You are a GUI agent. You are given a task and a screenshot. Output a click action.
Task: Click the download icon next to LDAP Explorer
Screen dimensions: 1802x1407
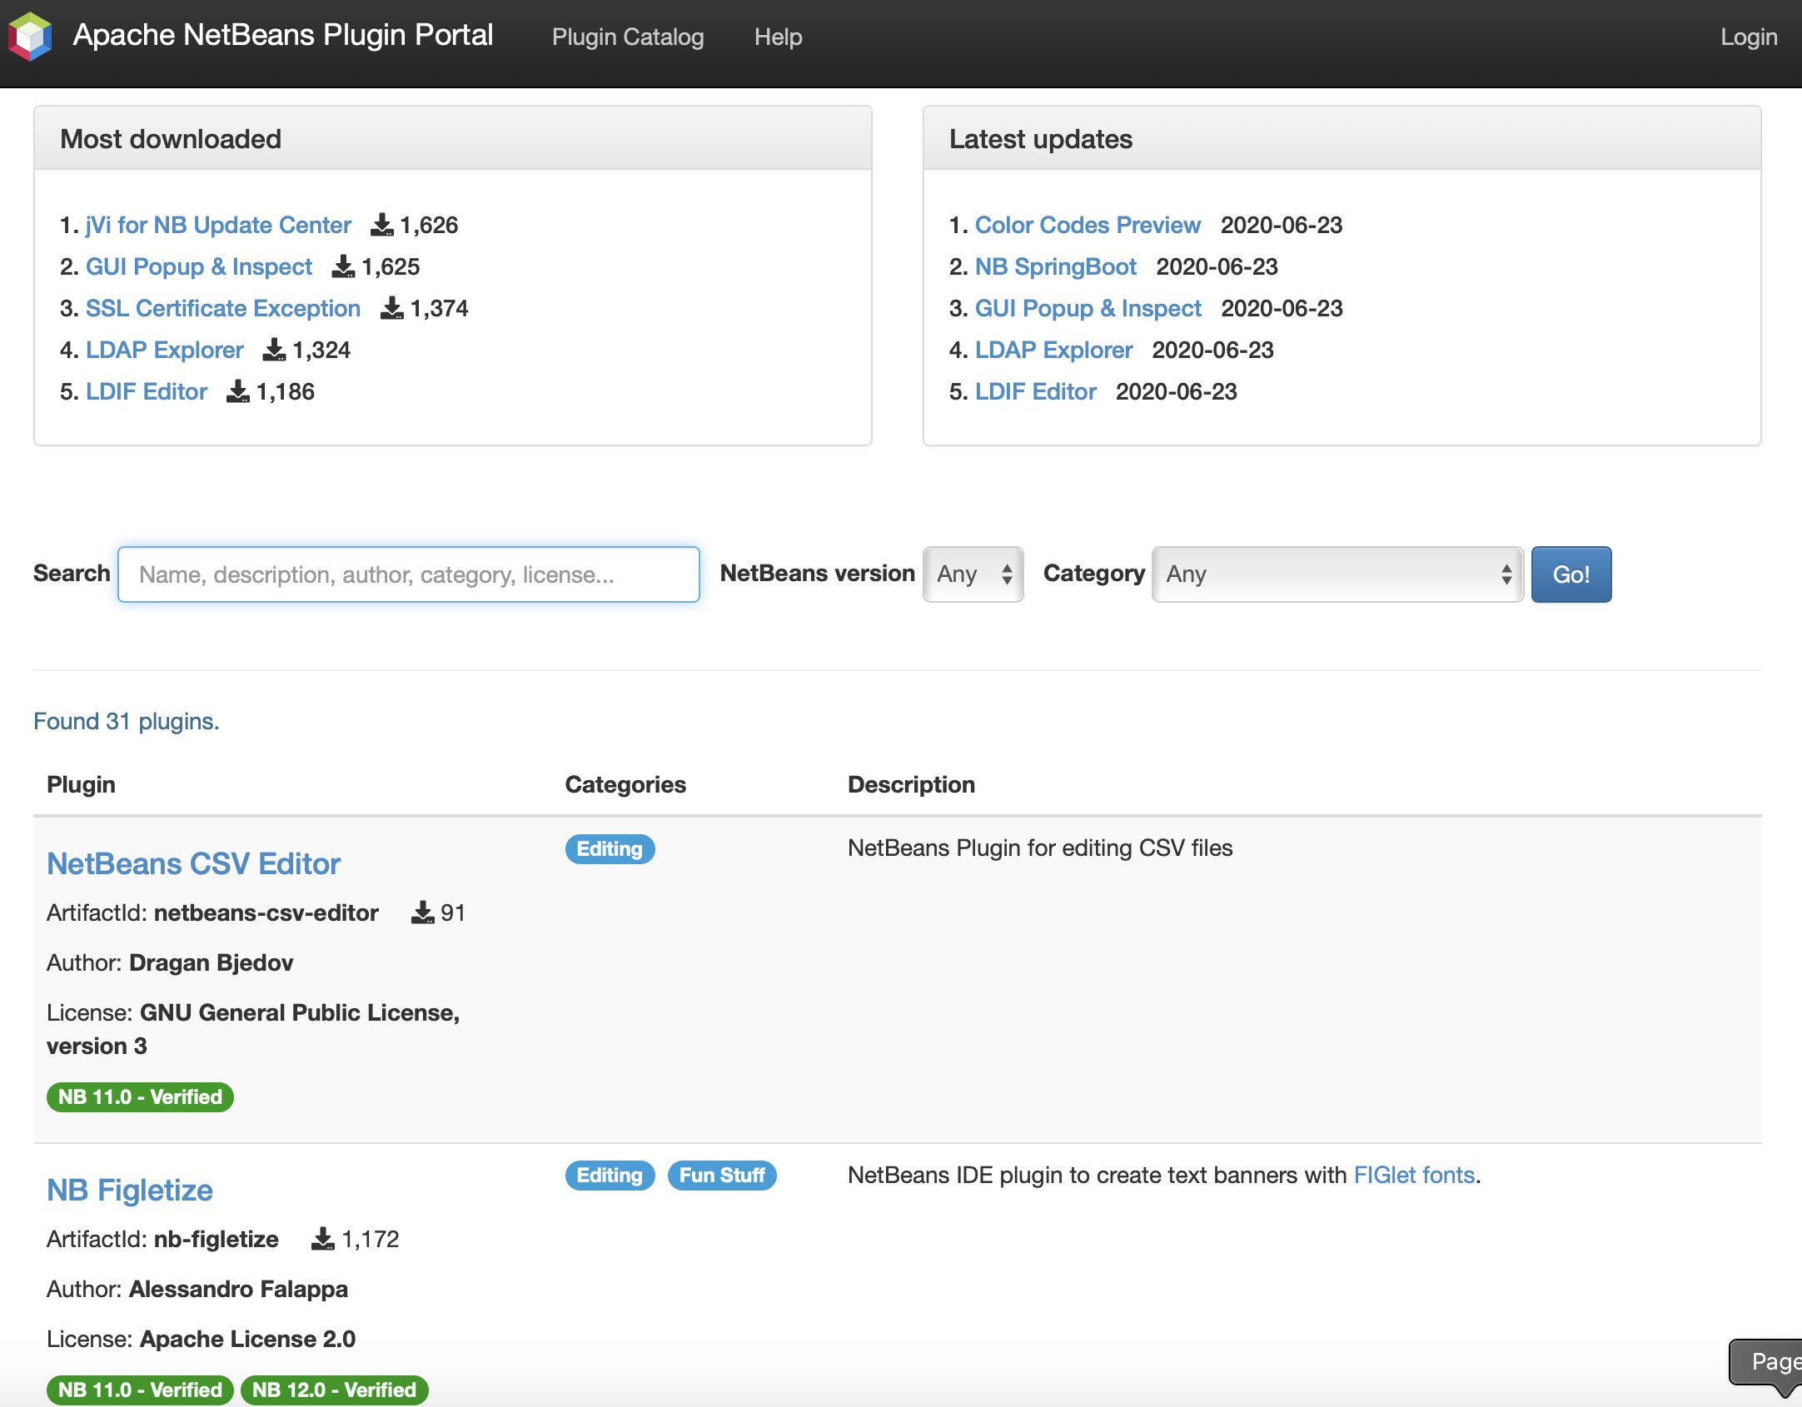tap(273, 350)
